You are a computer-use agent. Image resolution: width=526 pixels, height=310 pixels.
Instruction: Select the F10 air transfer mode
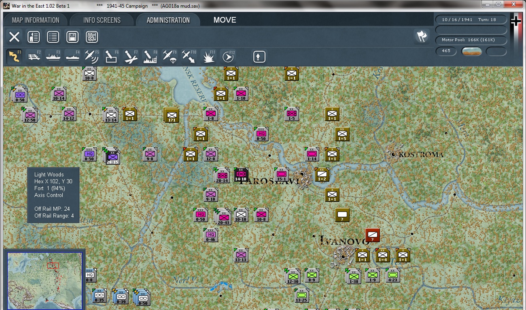pyautogui.click(x=189, y=56)
